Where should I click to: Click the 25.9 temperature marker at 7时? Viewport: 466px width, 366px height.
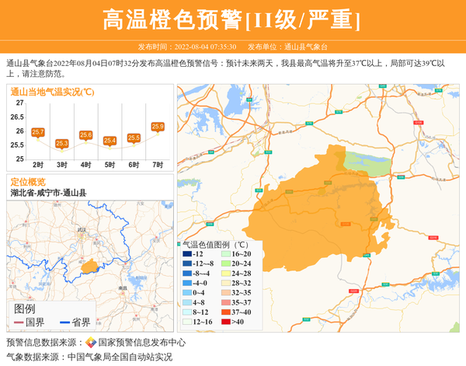[x=158, y=127]
